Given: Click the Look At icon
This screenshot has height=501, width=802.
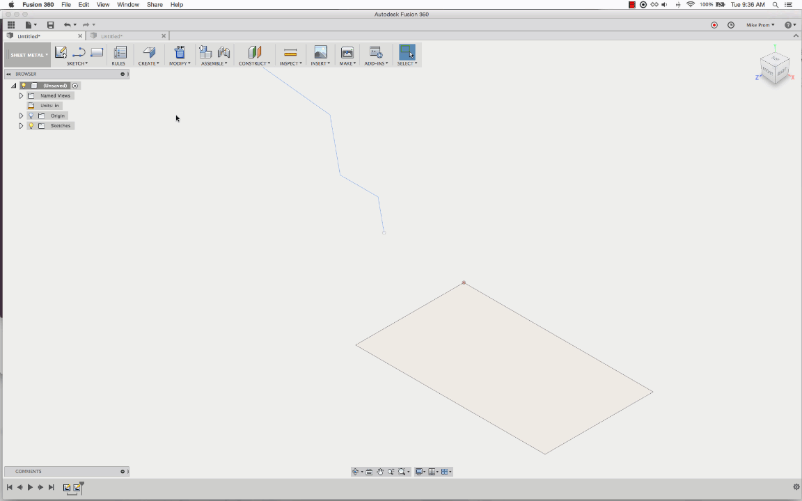Looking at the screenshot, I should tap(369, 472).
